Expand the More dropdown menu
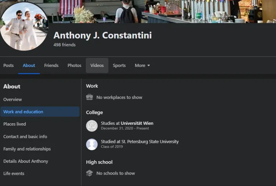276x186 pixels. (x=142, y=65)
